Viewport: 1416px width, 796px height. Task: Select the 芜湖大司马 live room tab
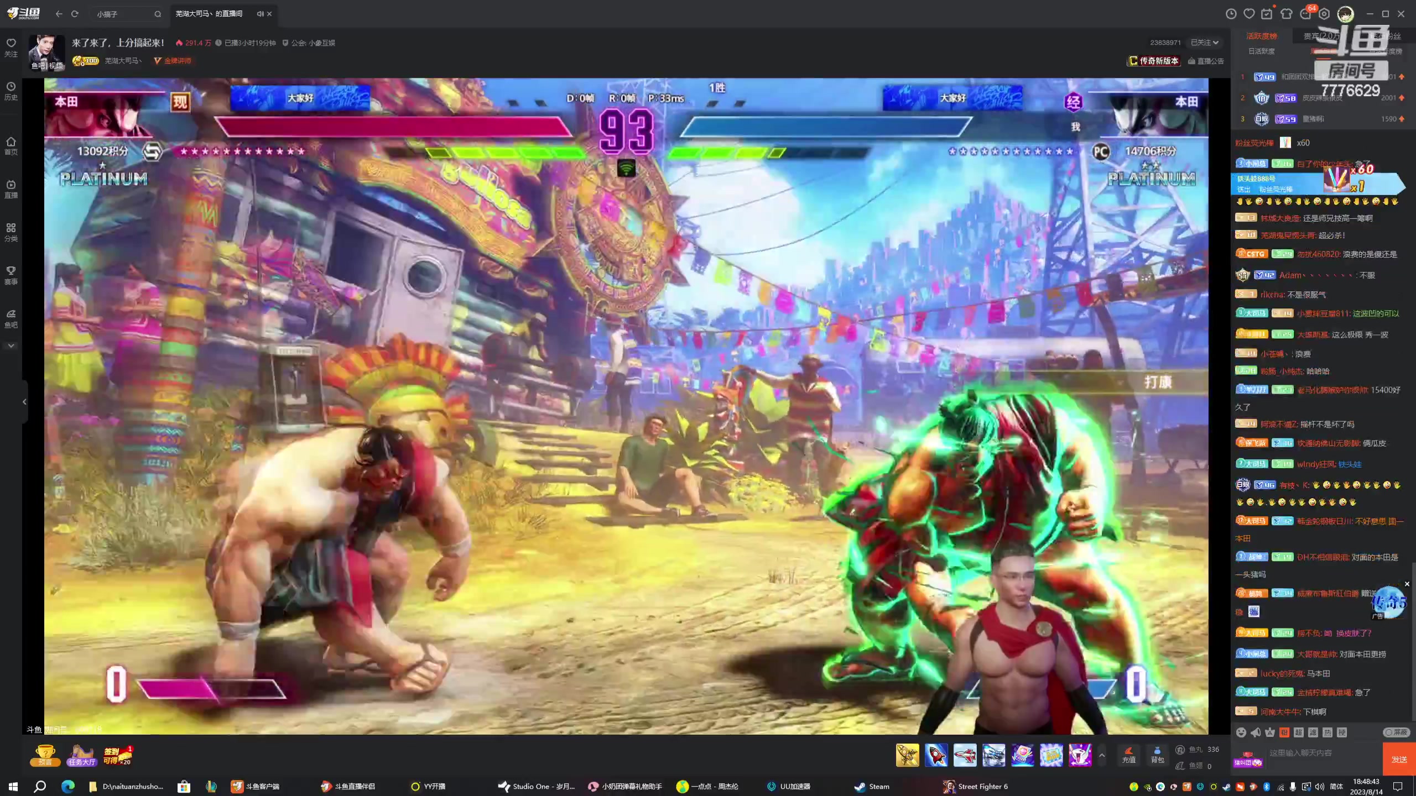click(x=209, y=14)
